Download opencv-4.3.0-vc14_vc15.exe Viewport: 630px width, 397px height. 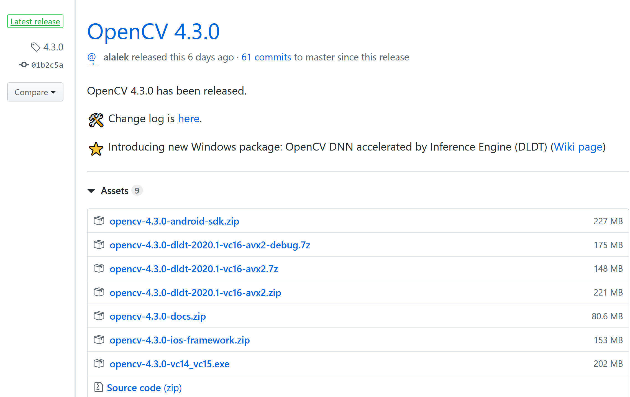click(x=170, y=364)
